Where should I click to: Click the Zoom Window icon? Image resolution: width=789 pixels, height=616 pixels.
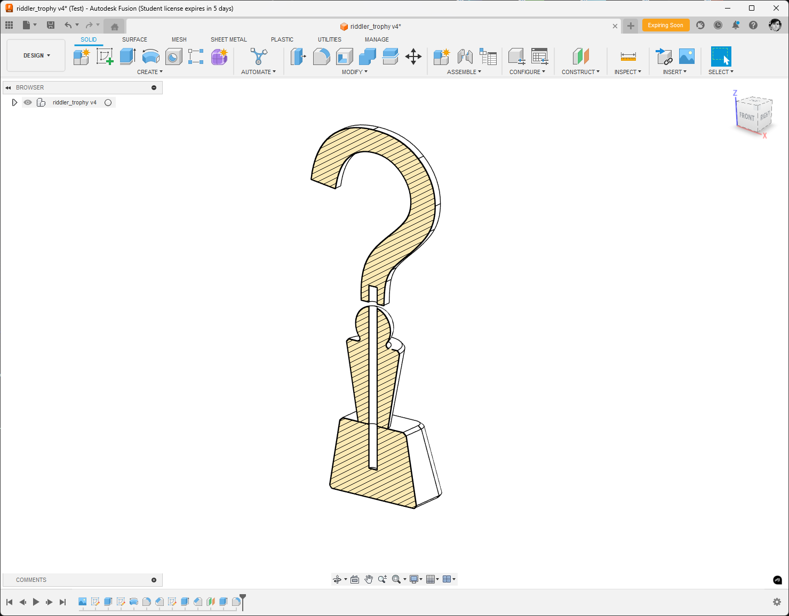[x=396, y=579]
